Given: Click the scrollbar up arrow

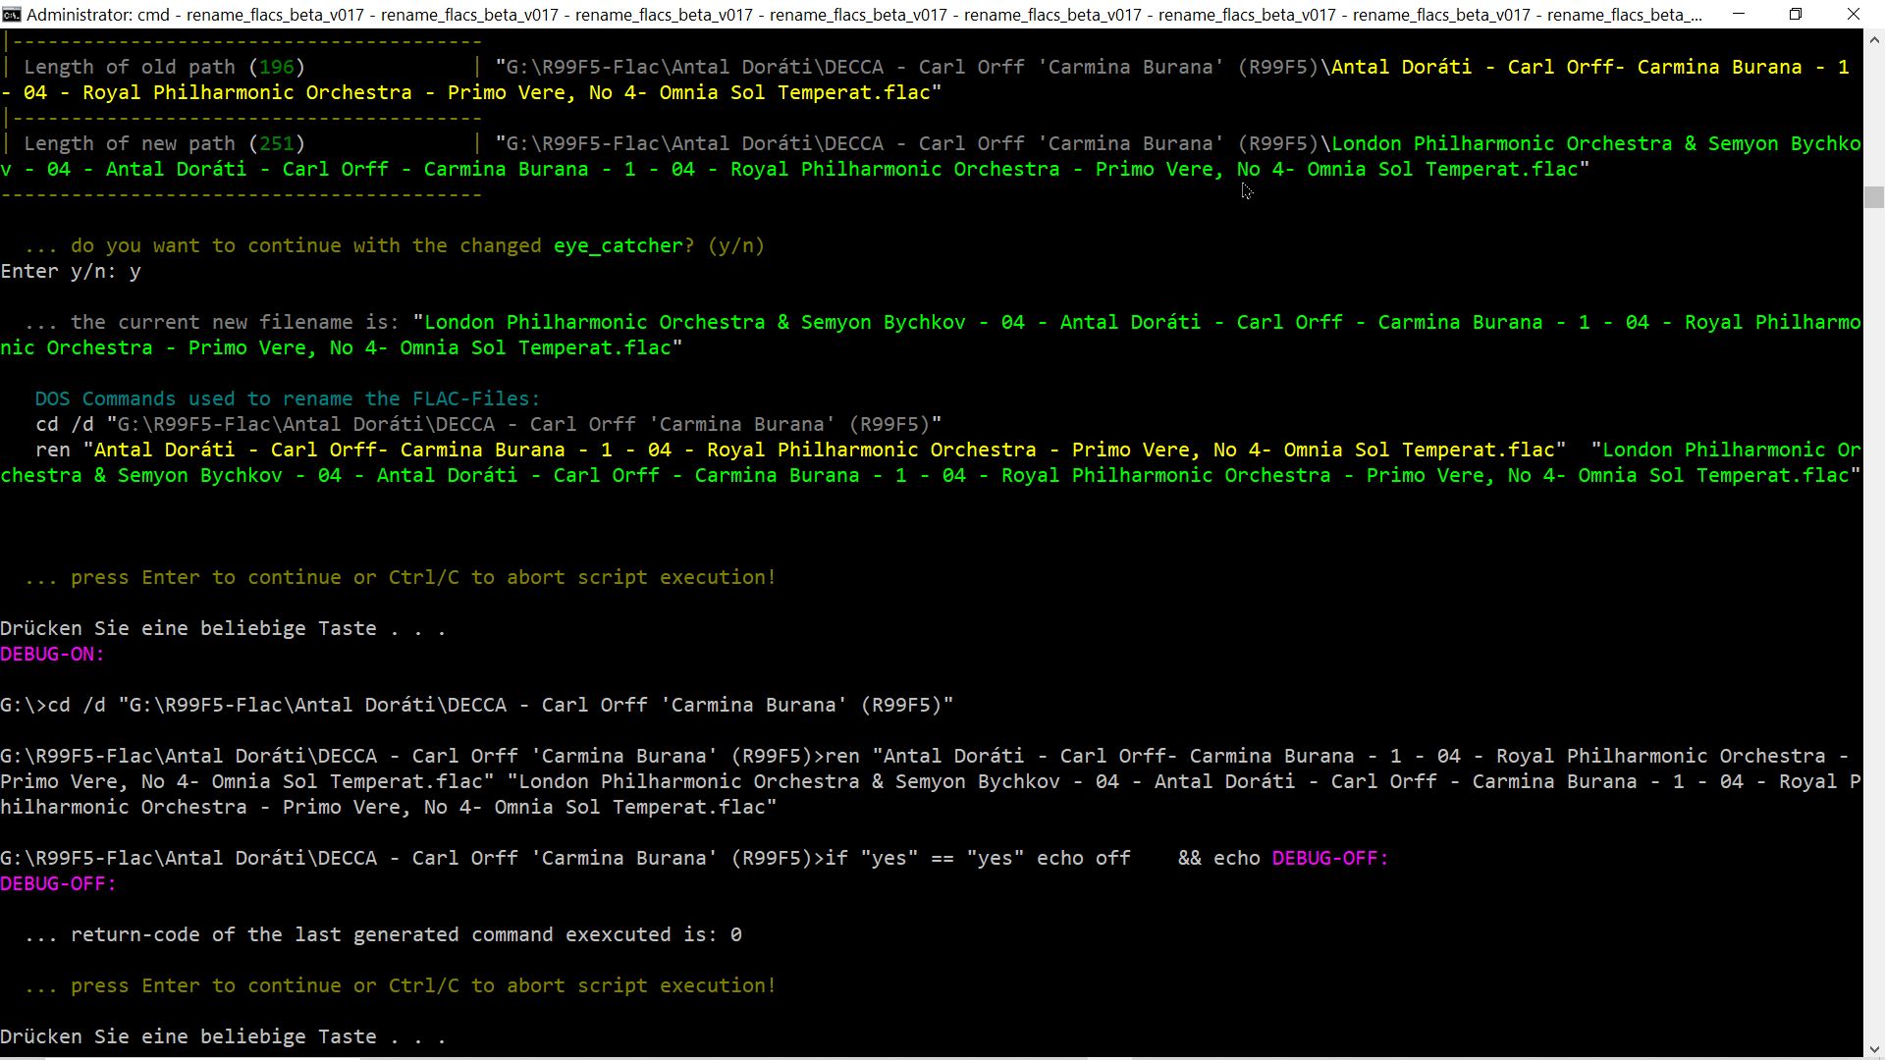Looking at the screenshot, I should [x=1873, y=40].
